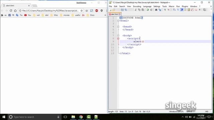Screen dimensions: 214x120
Task: Open the Chrome three-dot menu
Action: click(x=106, y=11)
